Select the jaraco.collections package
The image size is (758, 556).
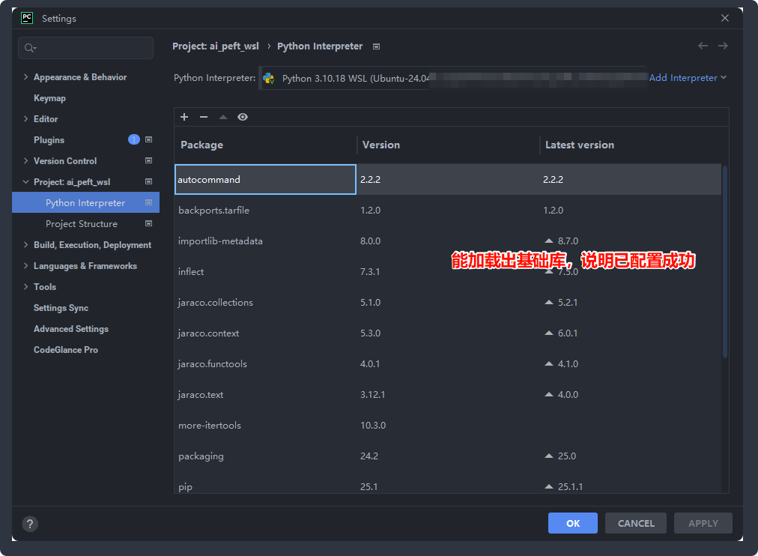[x=448, y=302]
